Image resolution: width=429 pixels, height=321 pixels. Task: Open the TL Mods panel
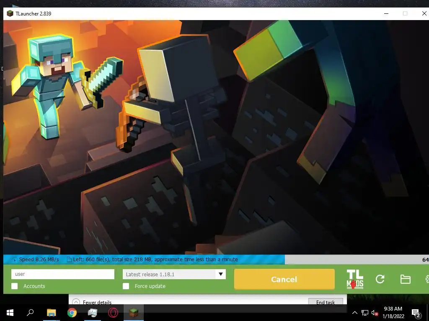pos(355,279)
